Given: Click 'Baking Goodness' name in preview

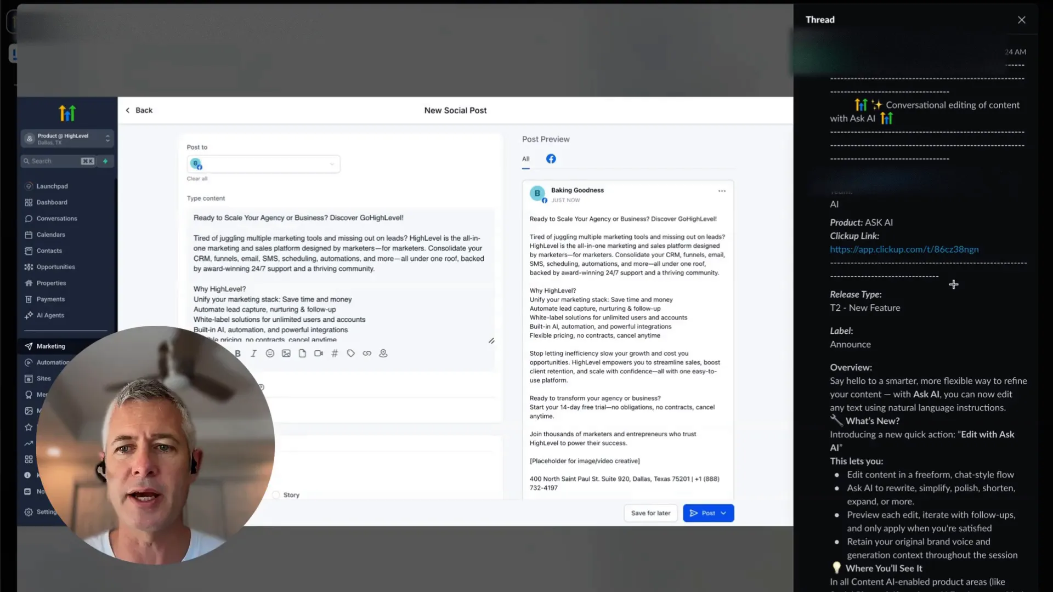Looking at the screenshot, I should [x=577, y=190].
